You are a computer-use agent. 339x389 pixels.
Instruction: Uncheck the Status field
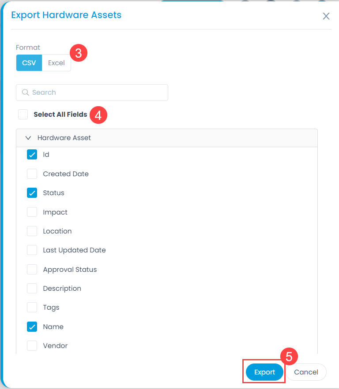click(x=32, y=193)
